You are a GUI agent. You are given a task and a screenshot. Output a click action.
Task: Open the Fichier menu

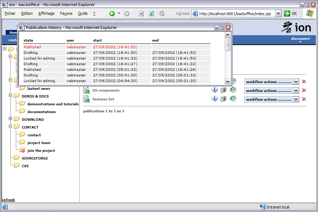pos(10,13)
